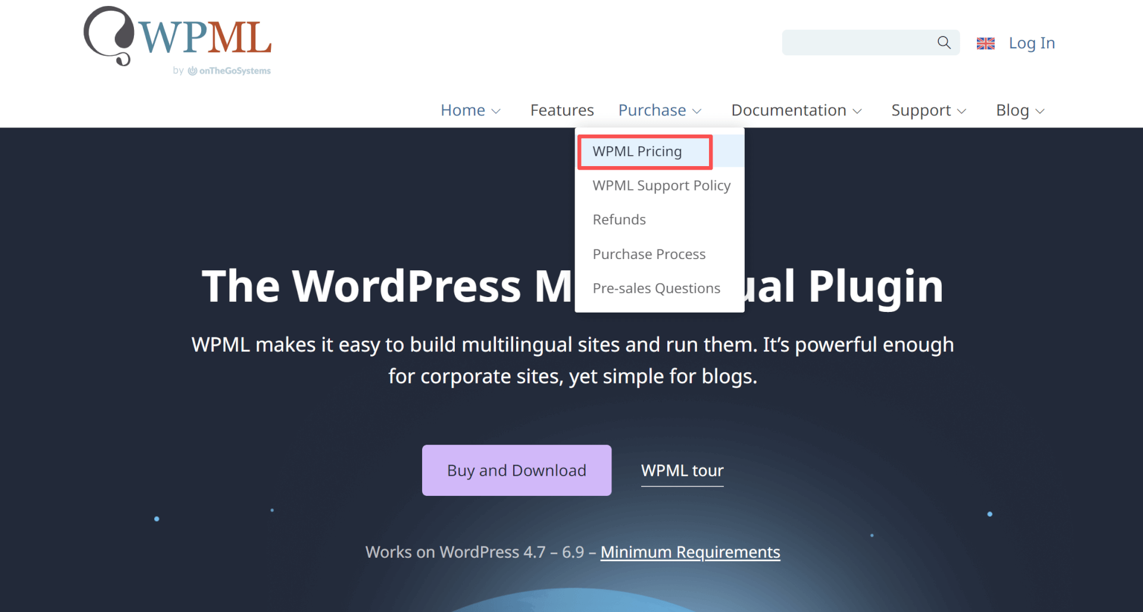The image size is (1143, 612).
Task: Expand the Home menu chevron
Action: (496, 111)
